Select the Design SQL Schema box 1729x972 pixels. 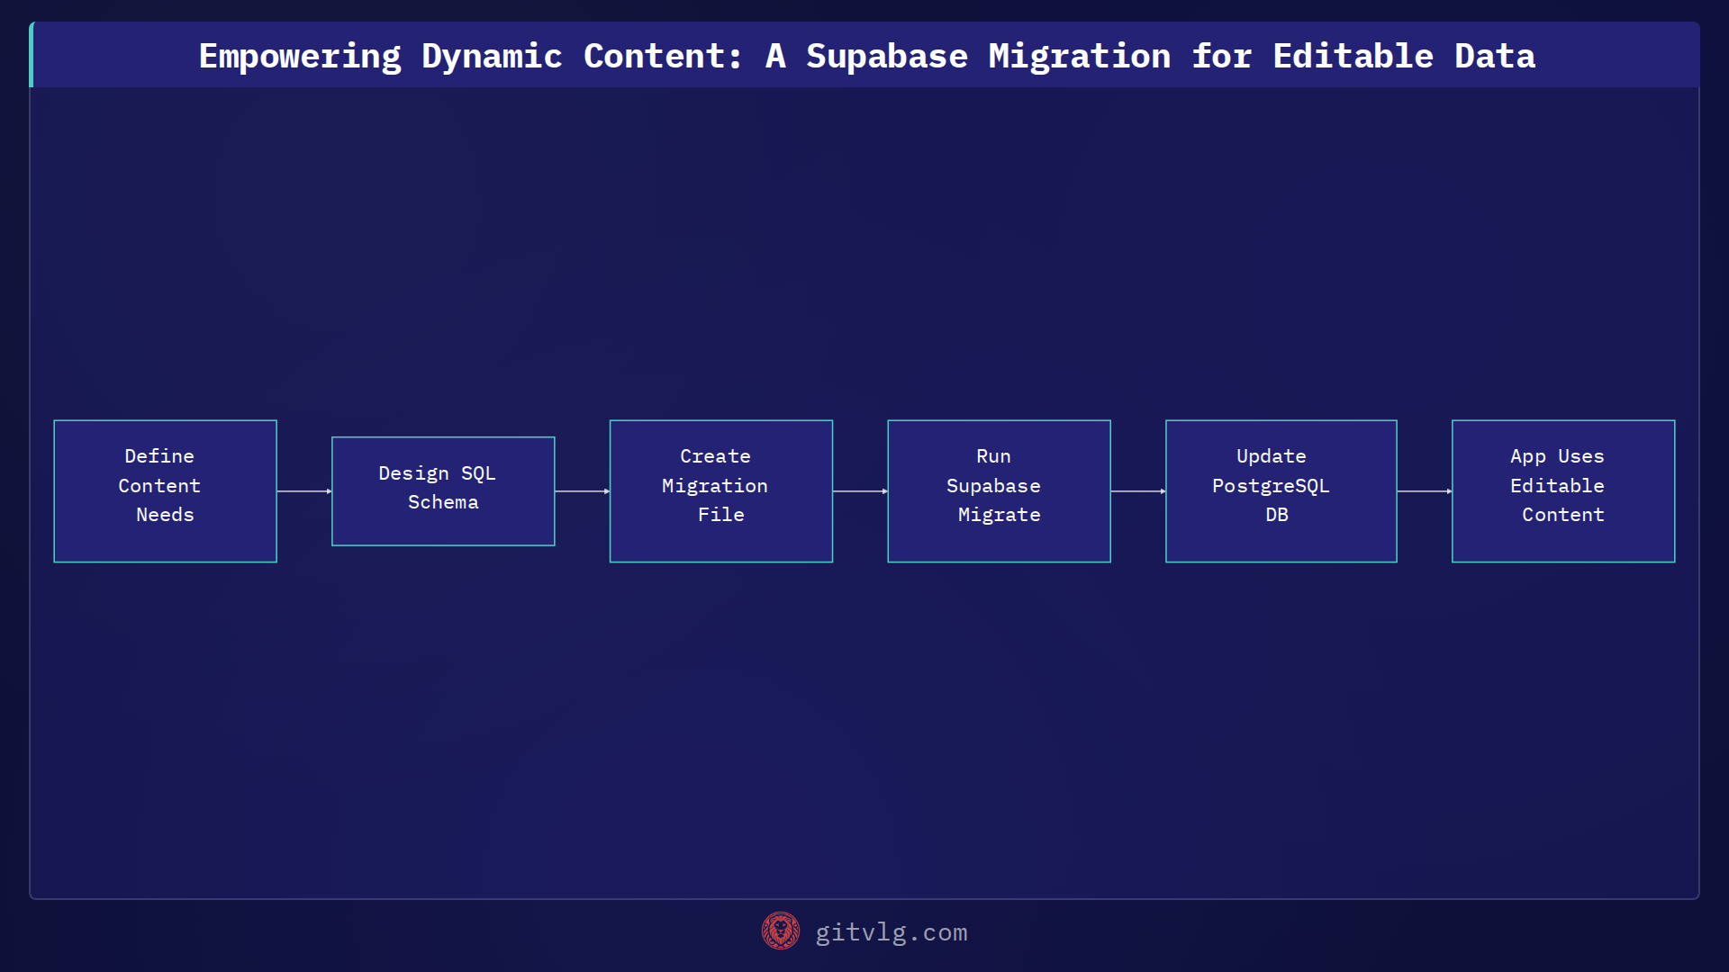(443, 491)
